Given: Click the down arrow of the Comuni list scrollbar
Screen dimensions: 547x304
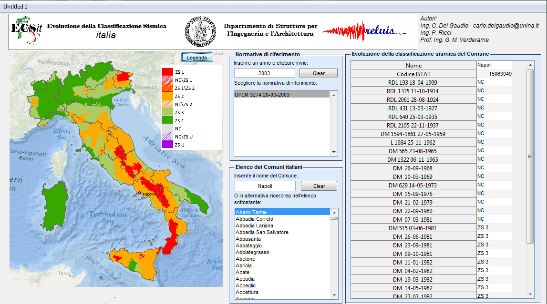Looking at the screenshot, I should 334,295.
